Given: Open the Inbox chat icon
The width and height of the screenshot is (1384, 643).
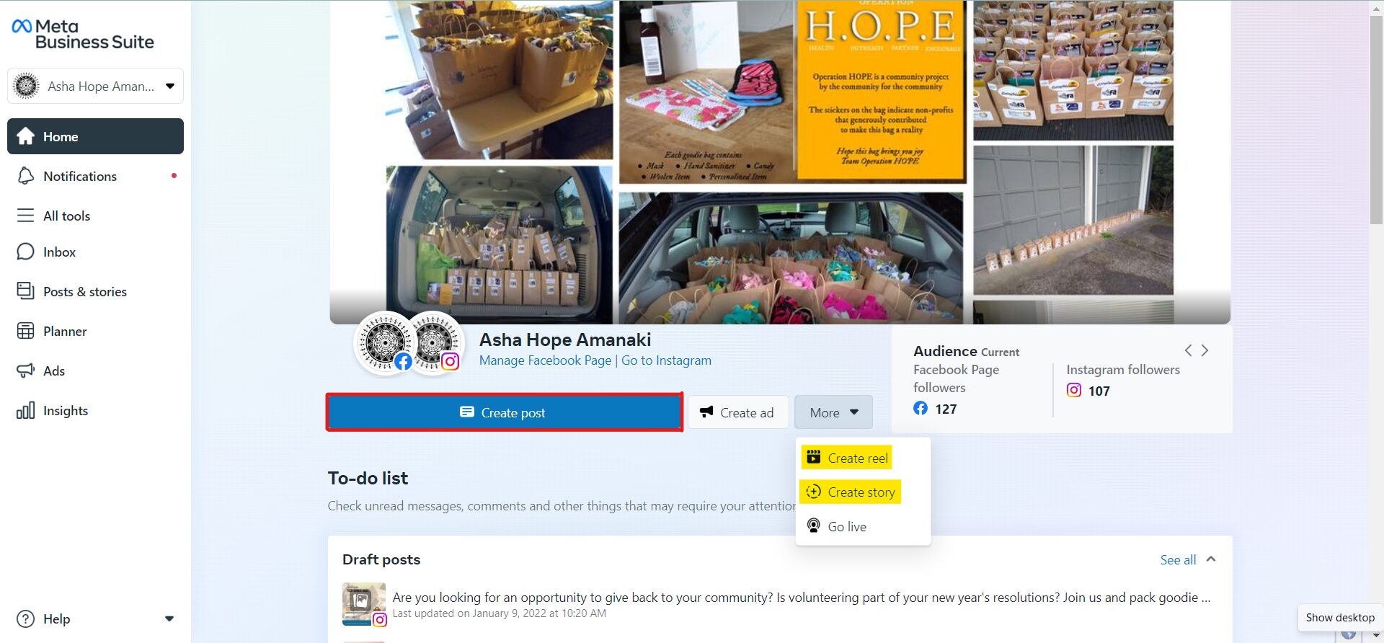Looking at the screenshot, I should (25, 252).
